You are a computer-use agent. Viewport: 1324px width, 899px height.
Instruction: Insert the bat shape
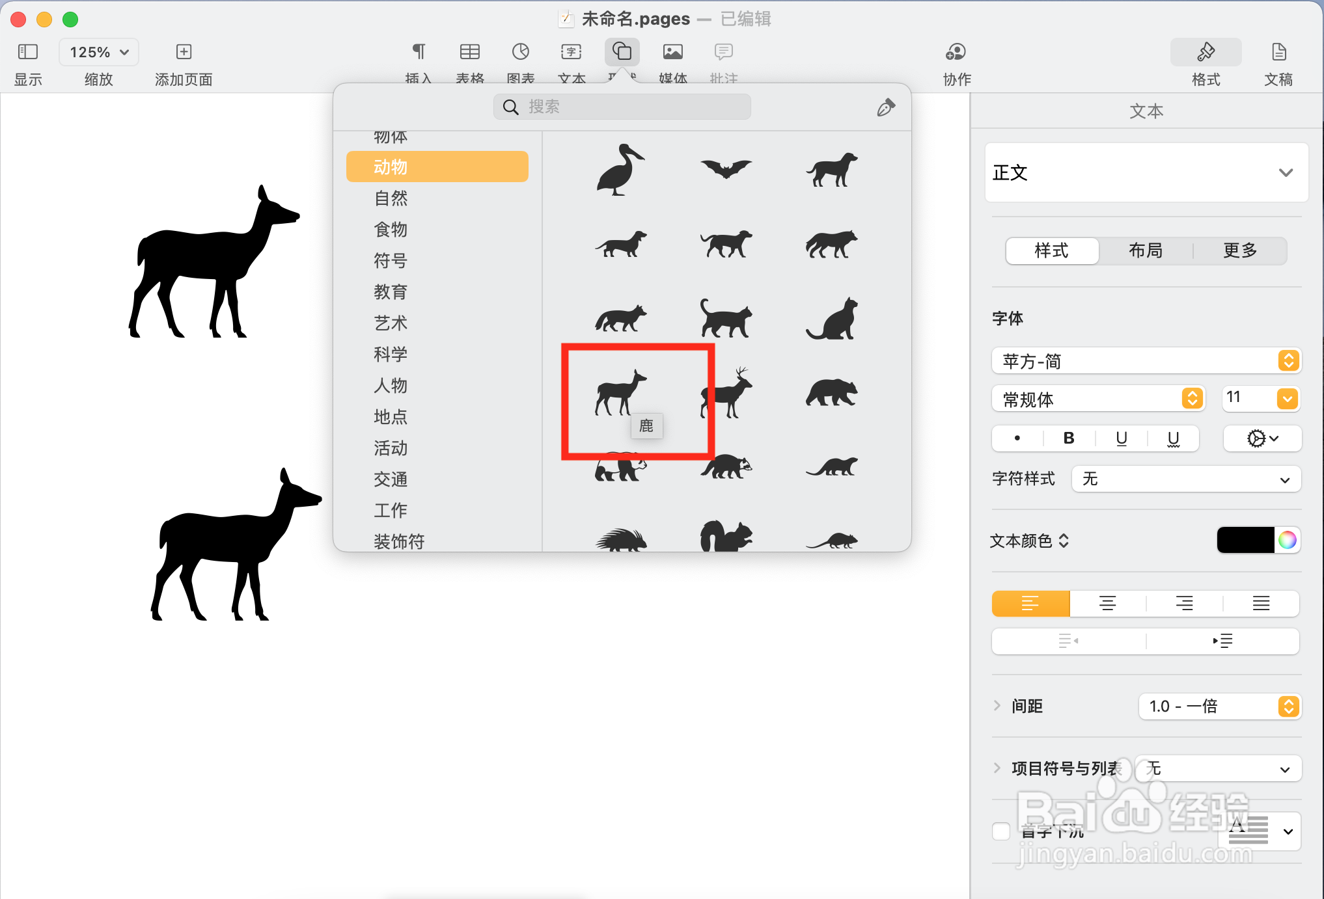726,170
